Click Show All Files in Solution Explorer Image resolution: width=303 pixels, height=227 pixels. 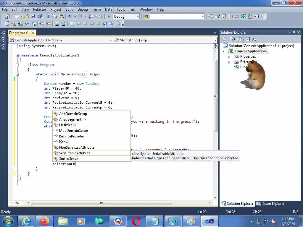(x=233, y=39)
